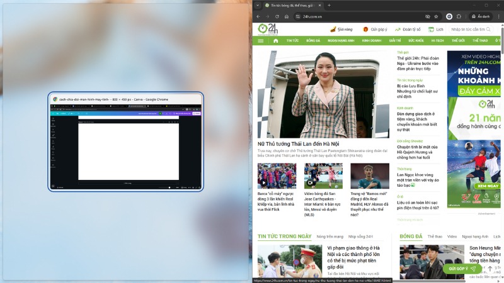
Task: Open a new browser tab
Action: [329, 5]
